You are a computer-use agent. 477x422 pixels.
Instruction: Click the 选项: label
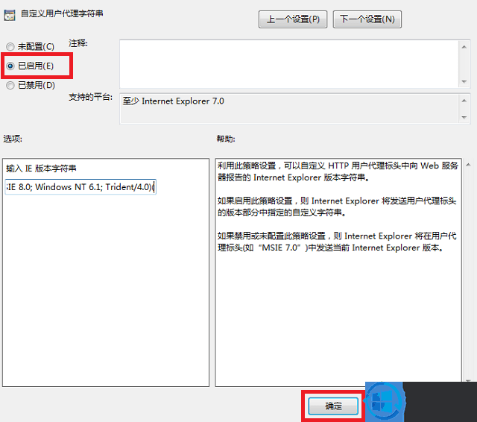(13, 139)
